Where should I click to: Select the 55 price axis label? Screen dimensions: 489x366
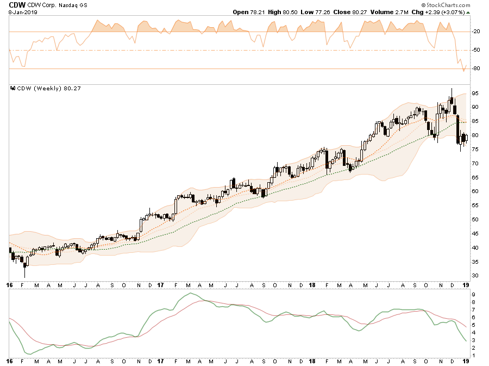coord(475,206)
